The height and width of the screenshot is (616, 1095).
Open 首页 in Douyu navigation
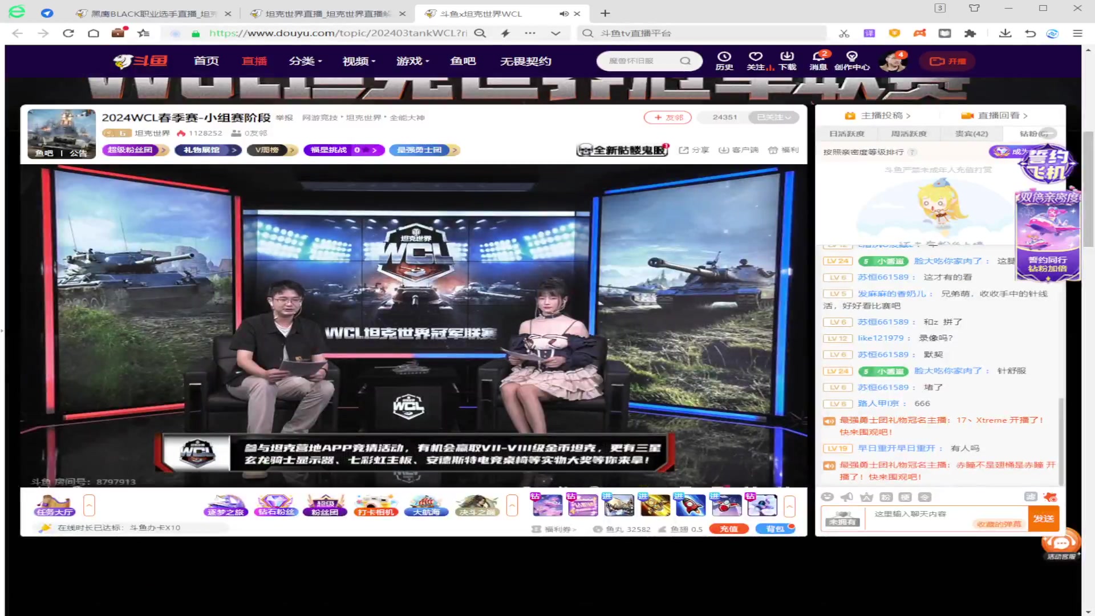pos(206,61)
